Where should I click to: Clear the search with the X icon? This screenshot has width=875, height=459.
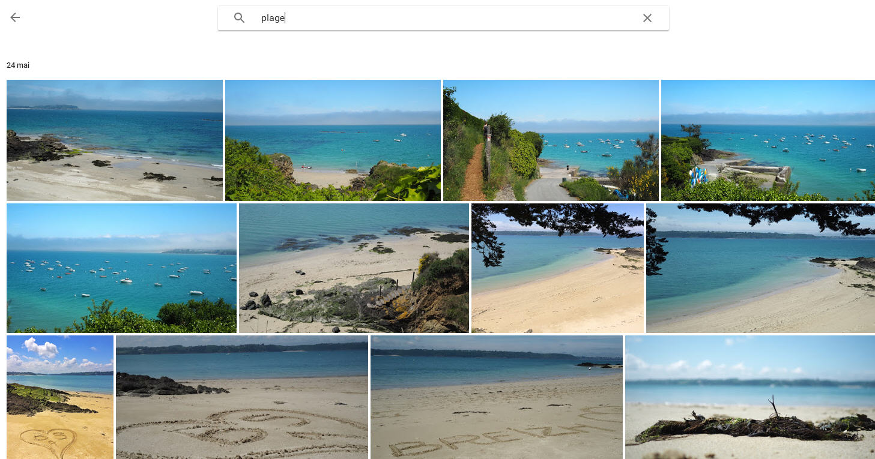point(647,18)
